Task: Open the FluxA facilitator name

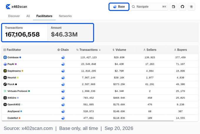Action: [11, 84]
